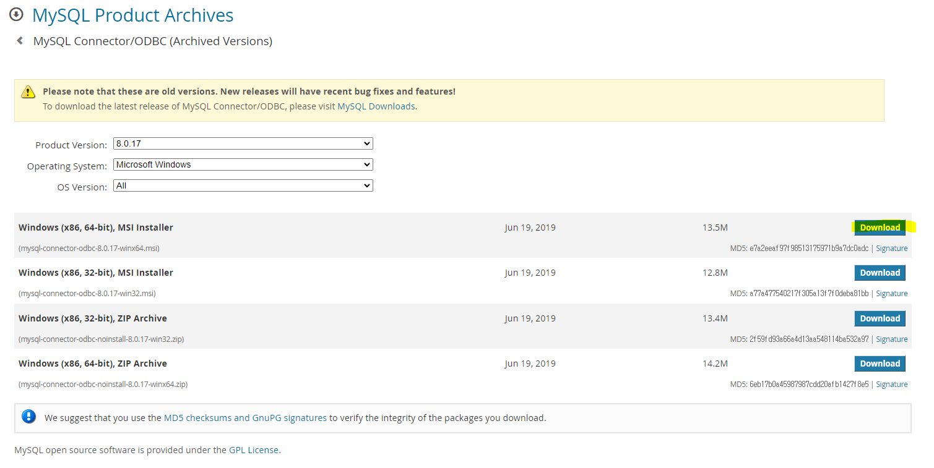Click the 'Windows (x86, 32-bit), MSI Installer' title
This screenshot has height=468, width=934.
(x=96, y=273)
